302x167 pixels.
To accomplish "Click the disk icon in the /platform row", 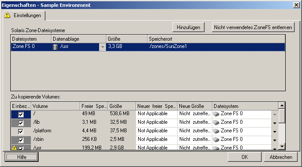I will (x=216, y=131).
